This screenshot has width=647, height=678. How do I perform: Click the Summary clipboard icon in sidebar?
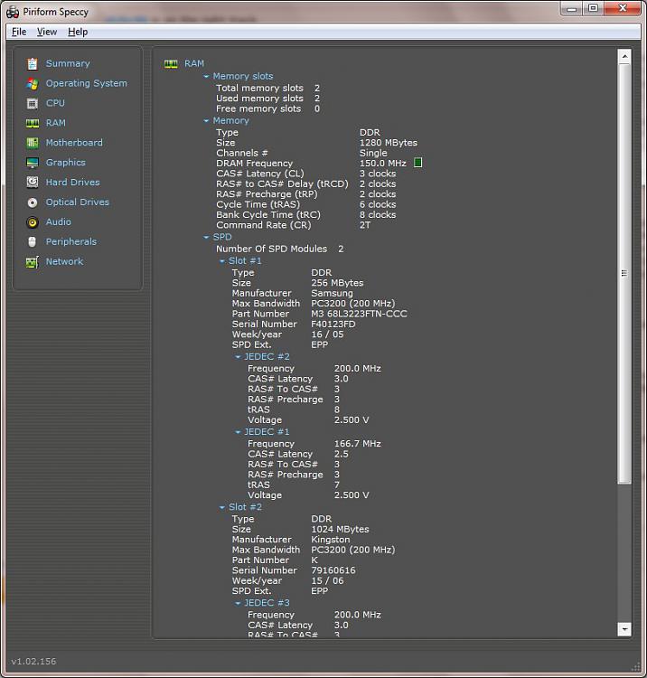coord(33,63)
